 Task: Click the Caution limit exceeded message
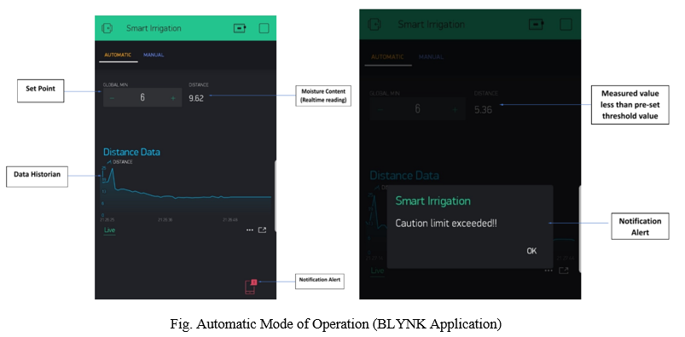pos(446,224)
